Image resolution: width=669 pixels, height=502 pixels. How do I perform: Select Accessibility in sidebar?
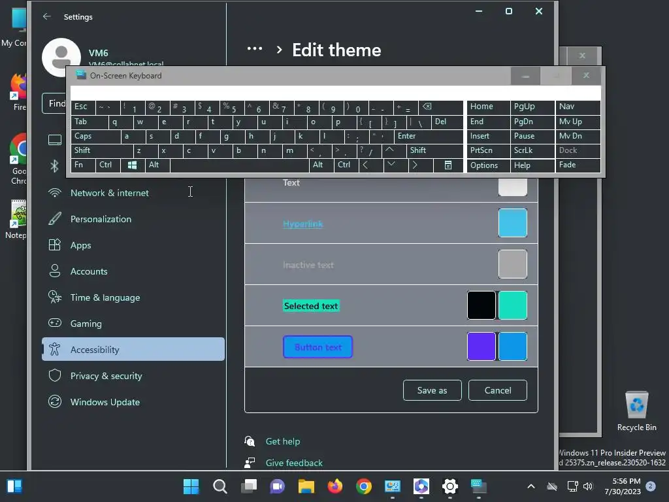tap(133, 350)
